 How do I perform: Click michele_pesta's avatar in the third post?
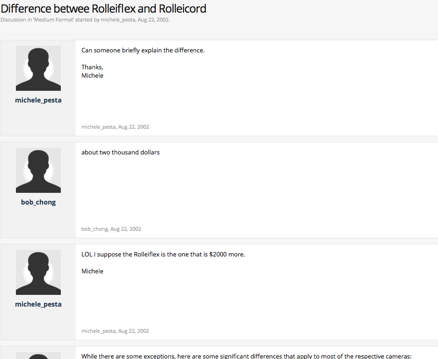pos(38,272)
